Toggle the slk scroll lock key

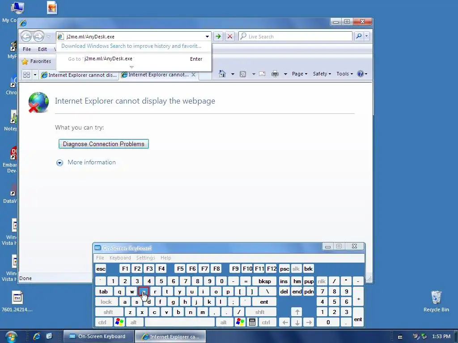click(296, 269)
